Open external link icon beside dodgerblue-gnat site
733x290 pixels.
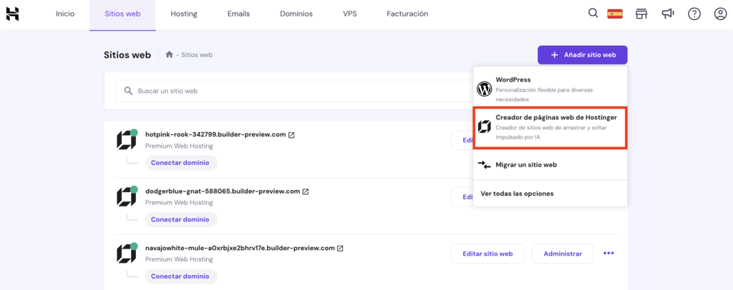(x=306, y=191)
